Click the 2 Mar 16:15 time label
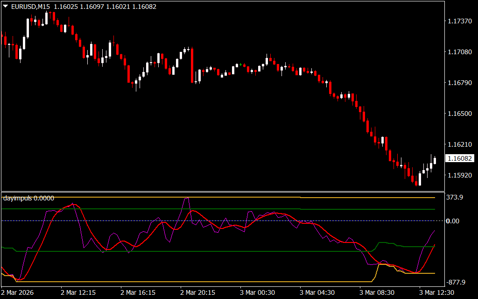Image resolution: width=478 pixels, height=299 pixels. [138, 292]
